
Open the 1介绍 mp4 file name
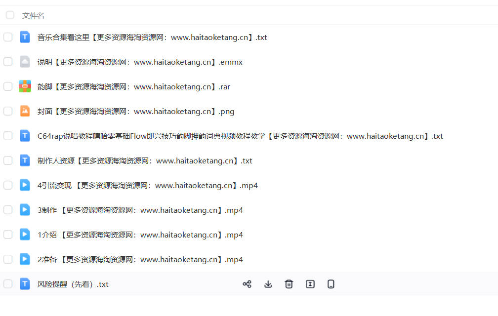140,235
